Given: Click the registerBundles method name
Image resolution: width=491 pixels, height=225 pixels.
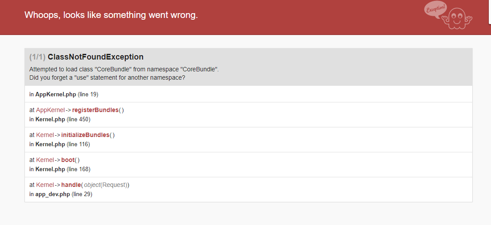Looking at the screenshot, I should click(95, 110).
